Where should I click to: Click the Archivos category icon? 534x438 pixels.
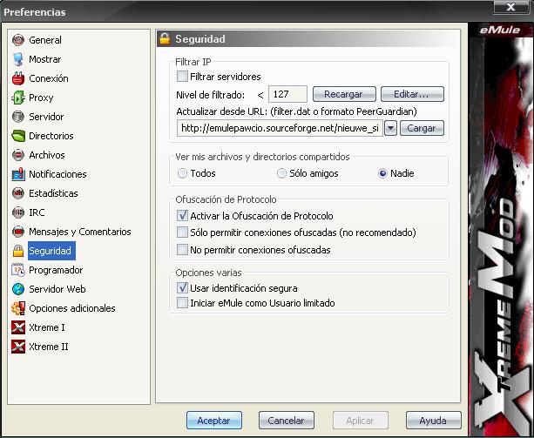(x=18, y=155)
